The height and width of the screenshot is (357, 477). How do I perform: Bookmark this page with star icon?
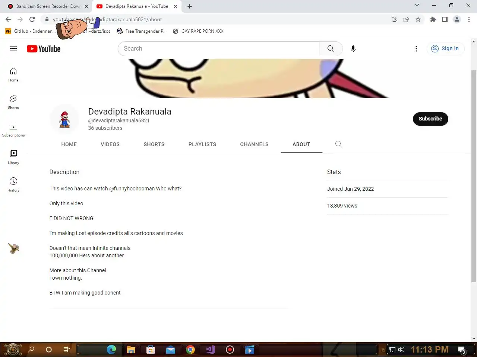(418, 19)
